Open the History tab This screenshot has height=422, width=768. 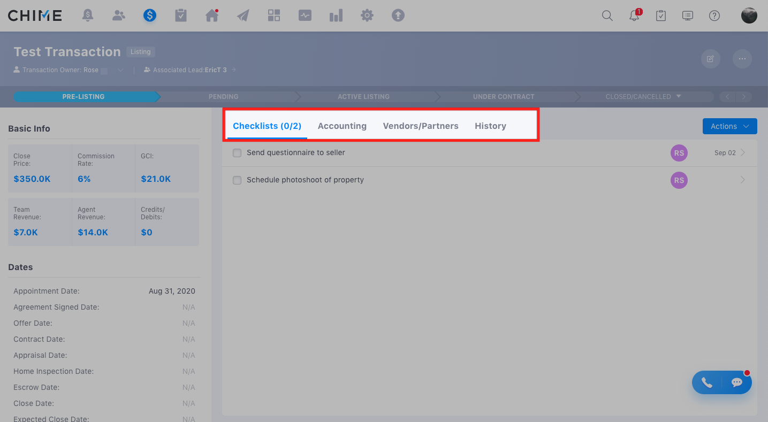(x=490, y=126)
